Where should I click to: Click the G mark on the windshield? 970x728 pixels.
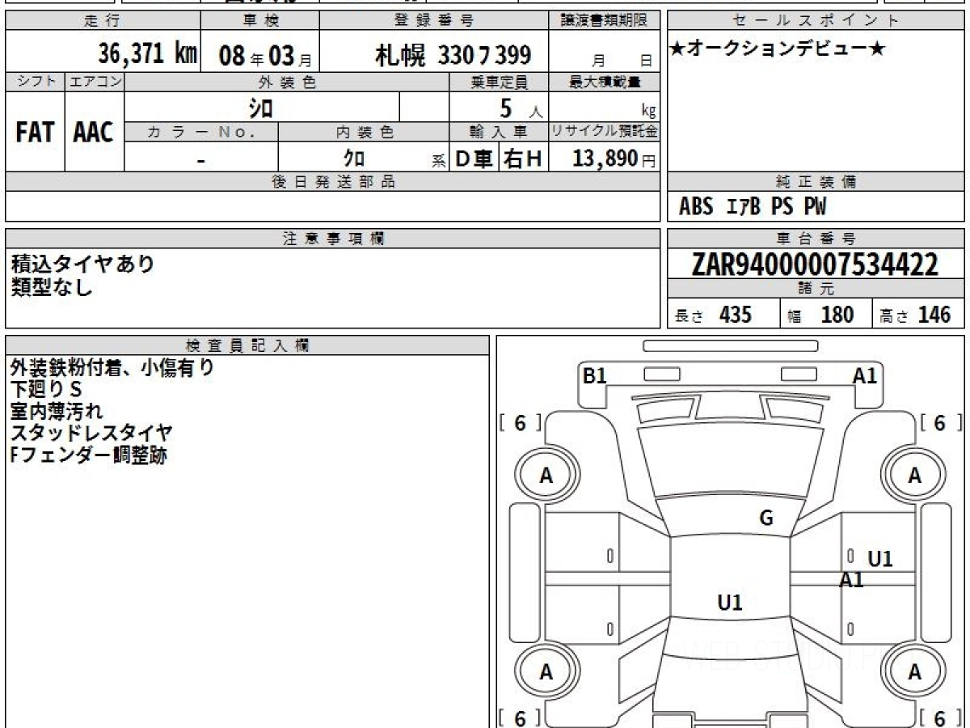coord(766,518)
